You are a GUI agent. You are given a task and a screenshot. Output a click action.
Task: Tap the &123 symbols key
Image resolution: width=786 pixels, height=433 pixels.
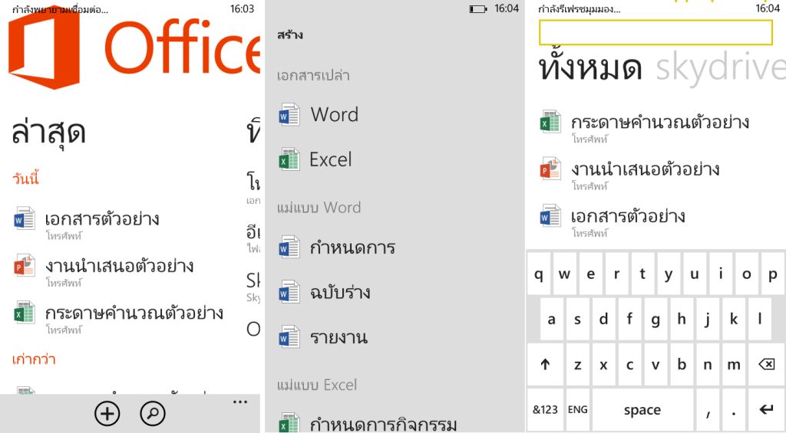coord(545,410)
